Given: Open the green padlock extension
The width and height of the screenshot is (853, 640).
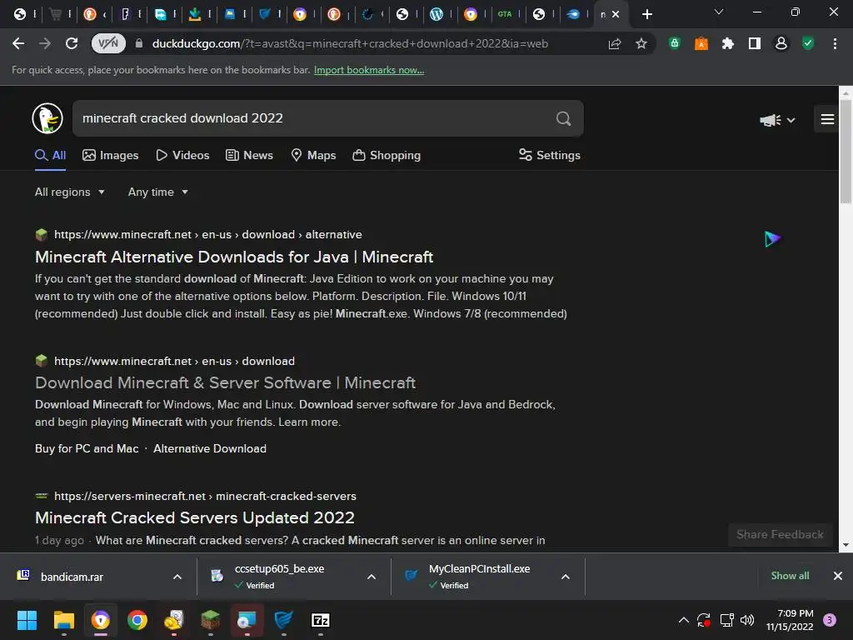Looking at the screenshot, I should click(675, 43).
